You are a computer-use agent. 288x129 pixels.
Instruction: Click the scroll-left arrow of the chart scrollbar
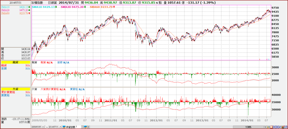[88, 127]
